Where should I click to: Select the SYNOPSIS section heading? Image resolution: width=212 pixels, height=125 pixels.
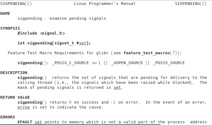click(x=10, y=28)
